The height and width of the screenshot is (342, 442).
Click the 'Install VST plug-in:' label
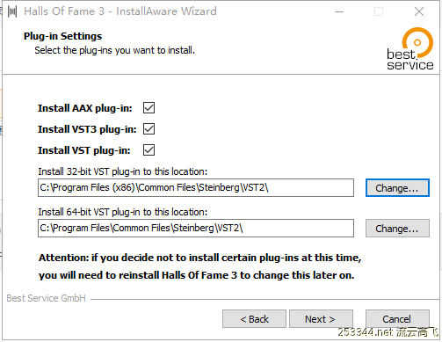(x=84, y=150)
